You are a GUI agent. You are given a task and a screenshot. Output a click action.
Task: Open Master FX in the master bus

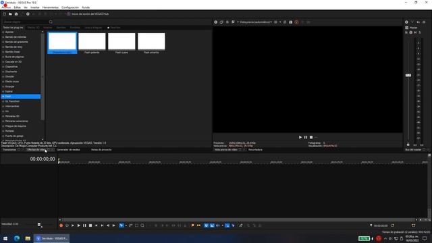coord(406,32)
